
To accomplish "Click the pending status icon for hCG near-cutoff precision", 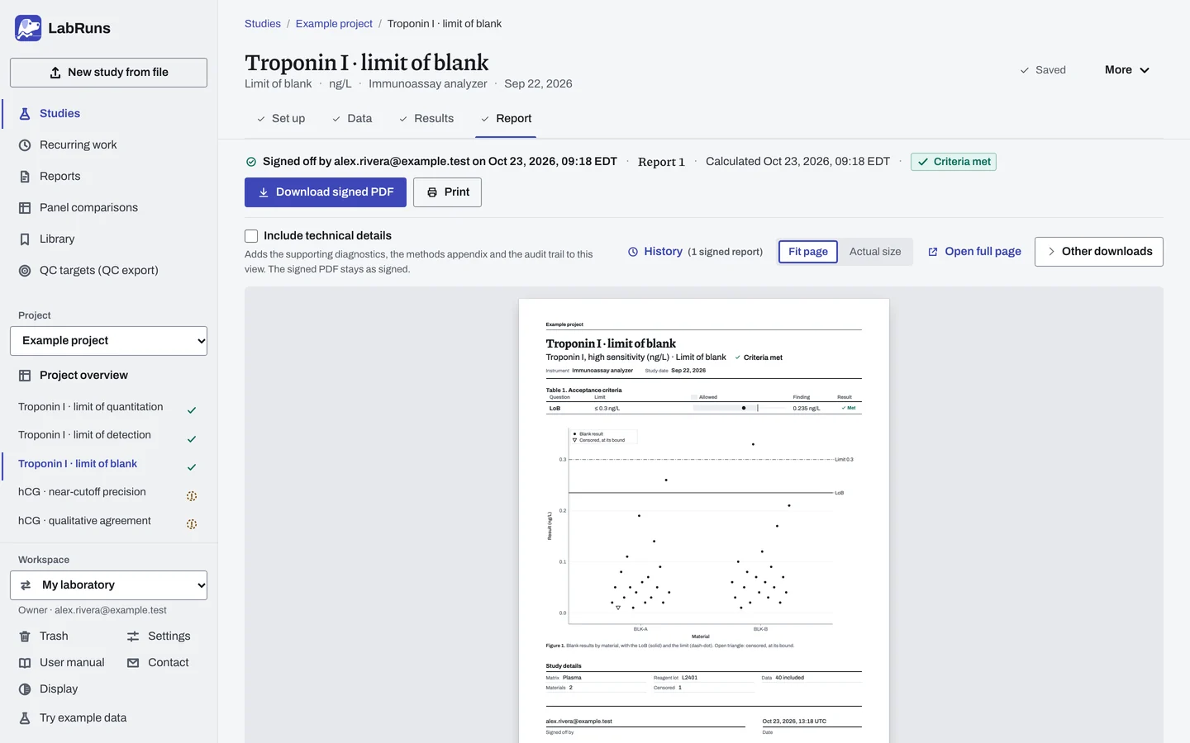I will pyautogui.click(x=192, y=496).
